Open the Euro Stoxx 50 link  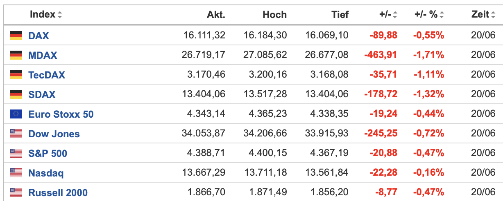pos(61,114)
